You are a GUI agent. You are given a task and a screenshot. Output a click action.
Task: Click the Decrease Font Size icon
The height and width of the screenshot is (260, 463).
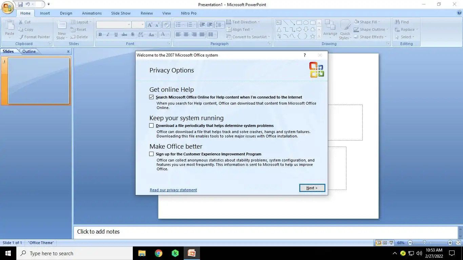click(158, 25)
